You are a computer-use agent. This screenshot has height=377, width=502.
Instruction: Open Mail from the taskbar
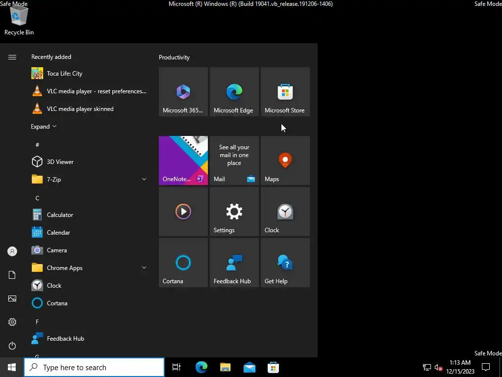pyautogui.click(x=250, y=367)
